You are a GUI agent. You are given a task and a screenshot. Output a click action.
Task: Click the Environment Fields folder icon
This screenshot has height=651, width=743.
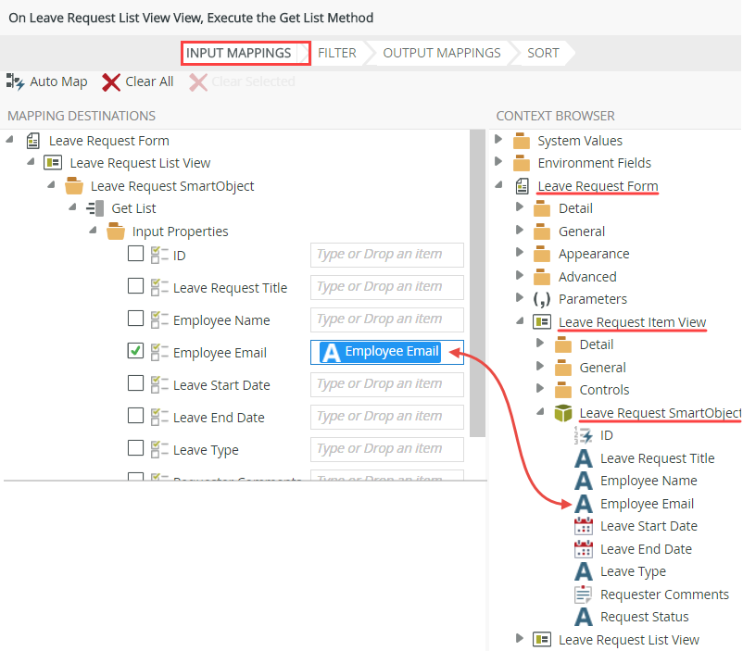click(x=520, y=162)
